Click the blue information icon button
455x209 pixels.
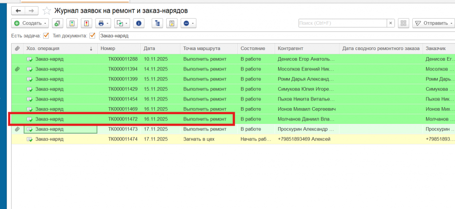[x=139, y=23]
